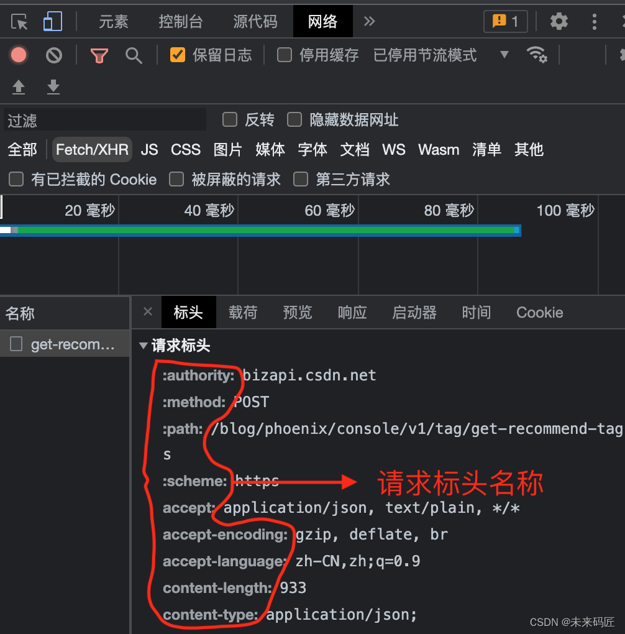Open the 预览 tab for the request

[x=298, y=313]
